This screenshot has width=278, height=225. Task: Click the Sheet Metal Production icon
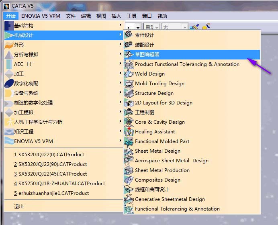(x=129, y=170)
